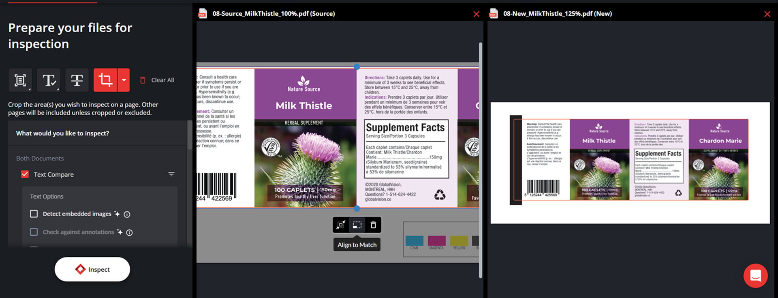Click the 08-Source_MilkThistle_100%.pdf title
This screenshot has width=778, height=298.
point(274,14)
